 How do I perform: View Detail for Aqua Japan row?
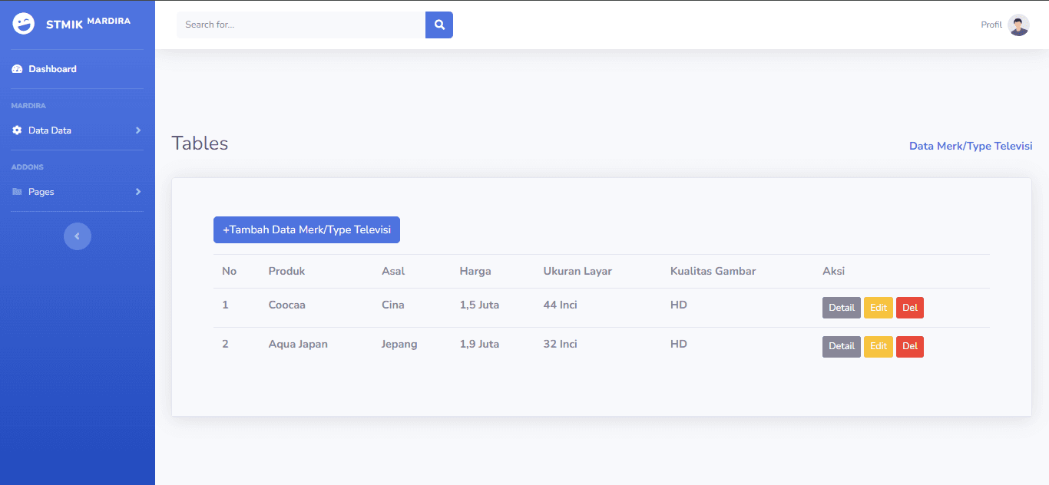pos(842,347)
